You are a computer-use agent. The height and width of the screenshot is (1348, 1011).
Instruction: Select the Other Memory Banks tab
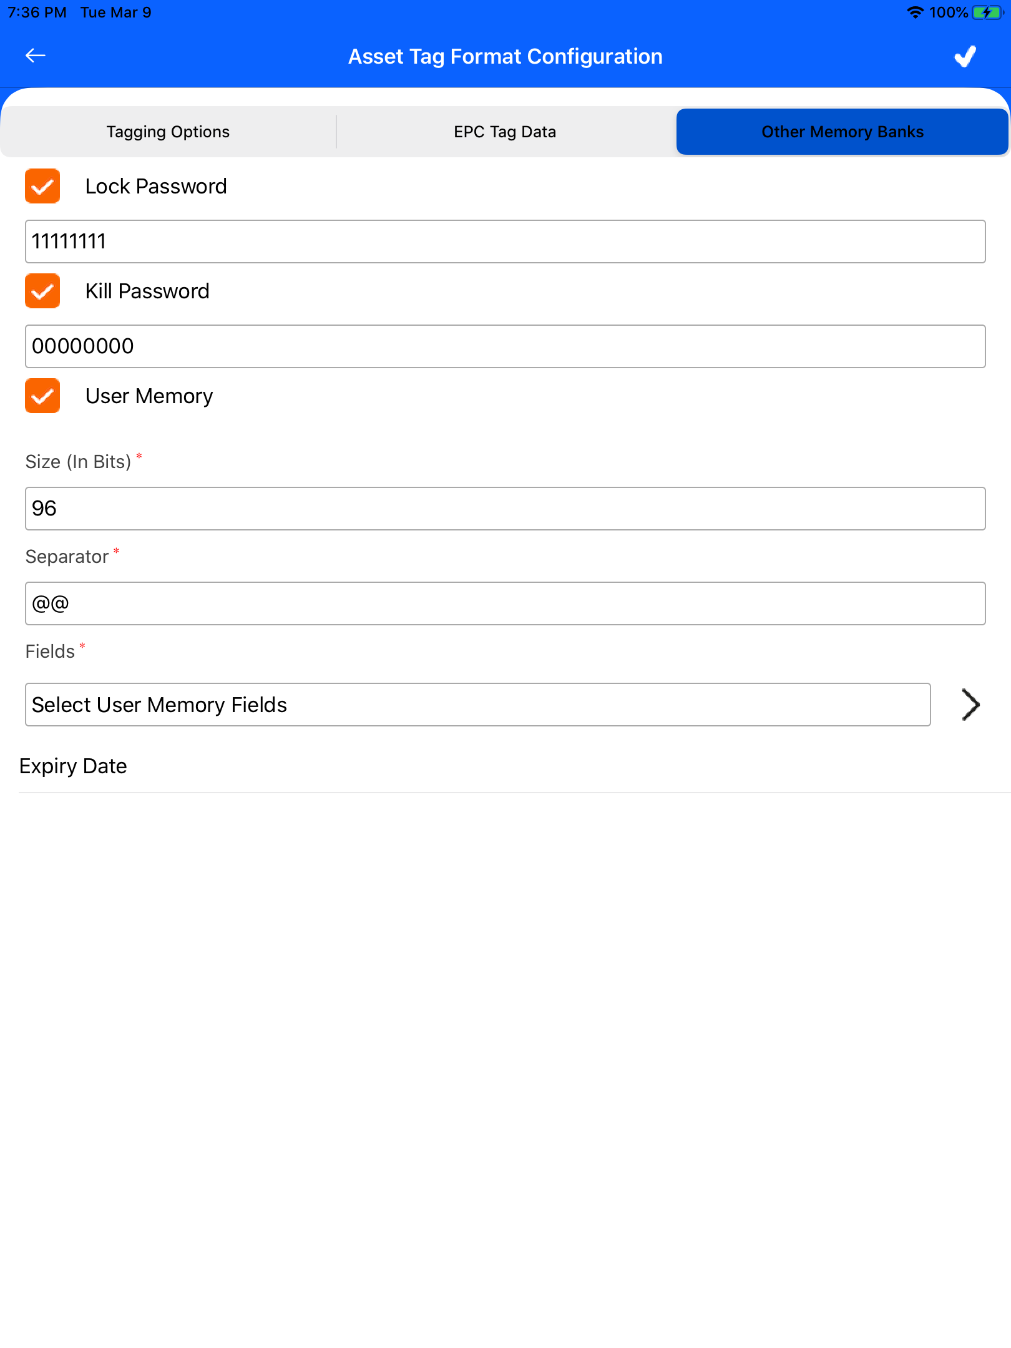842,132
